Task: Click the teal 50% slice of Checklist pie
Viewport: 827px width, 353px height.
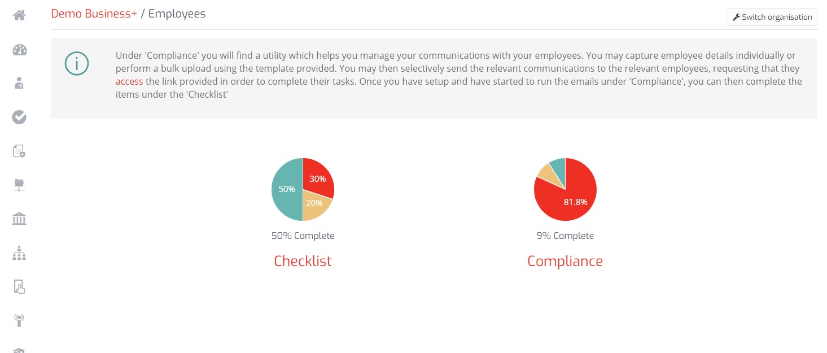Action: pos(287,189)
